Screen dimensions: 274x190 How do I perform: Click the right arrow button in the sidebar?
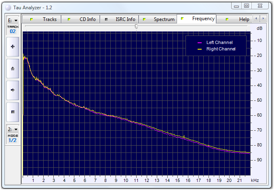[x=13, y=90]
